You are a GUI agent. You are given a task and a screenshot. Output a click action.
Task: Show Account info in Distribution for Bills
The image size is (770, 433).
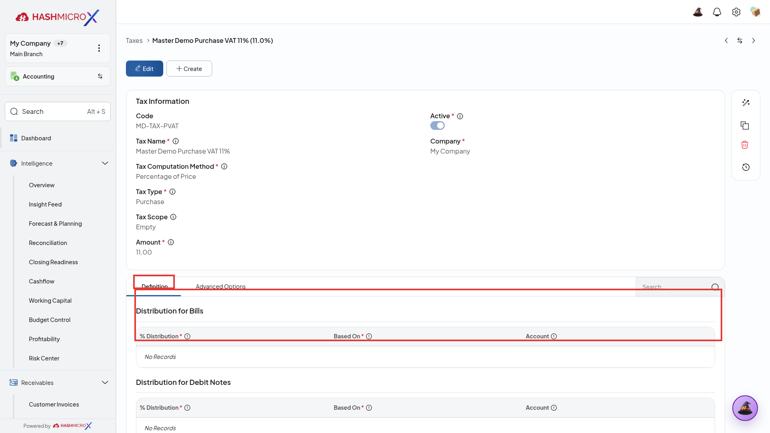(x=554, y=336)
